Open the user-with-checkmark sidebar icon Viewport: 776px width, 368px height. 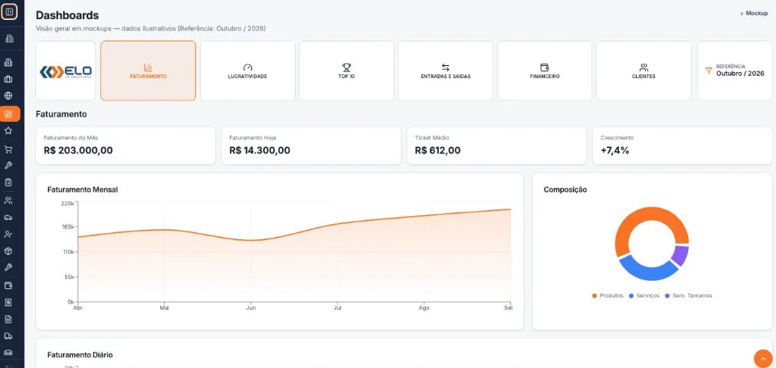coord(8,235)
